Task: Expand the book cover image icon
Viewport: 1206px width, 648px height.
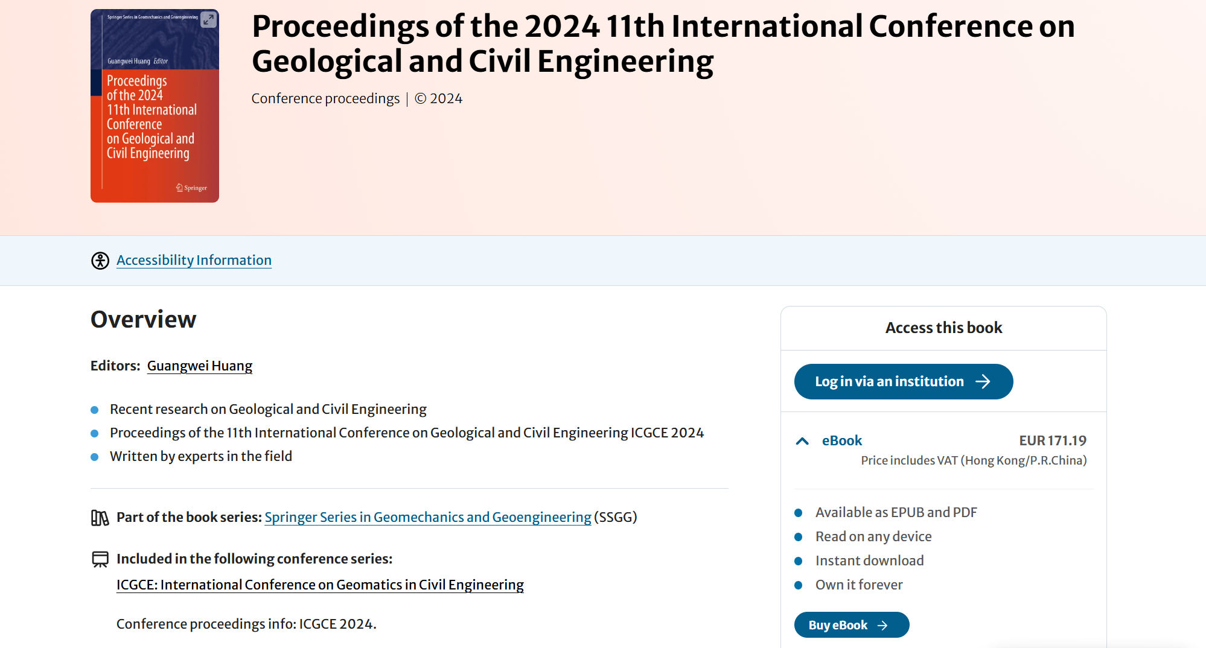Action: [x=208, y=20]
